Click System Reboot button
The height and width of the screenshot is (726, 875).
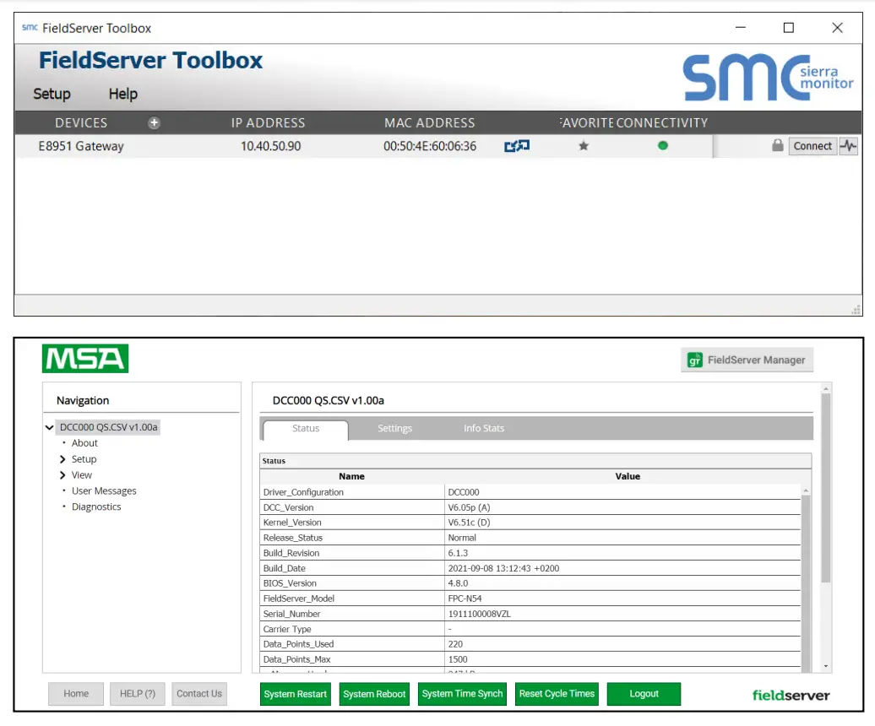374,694
